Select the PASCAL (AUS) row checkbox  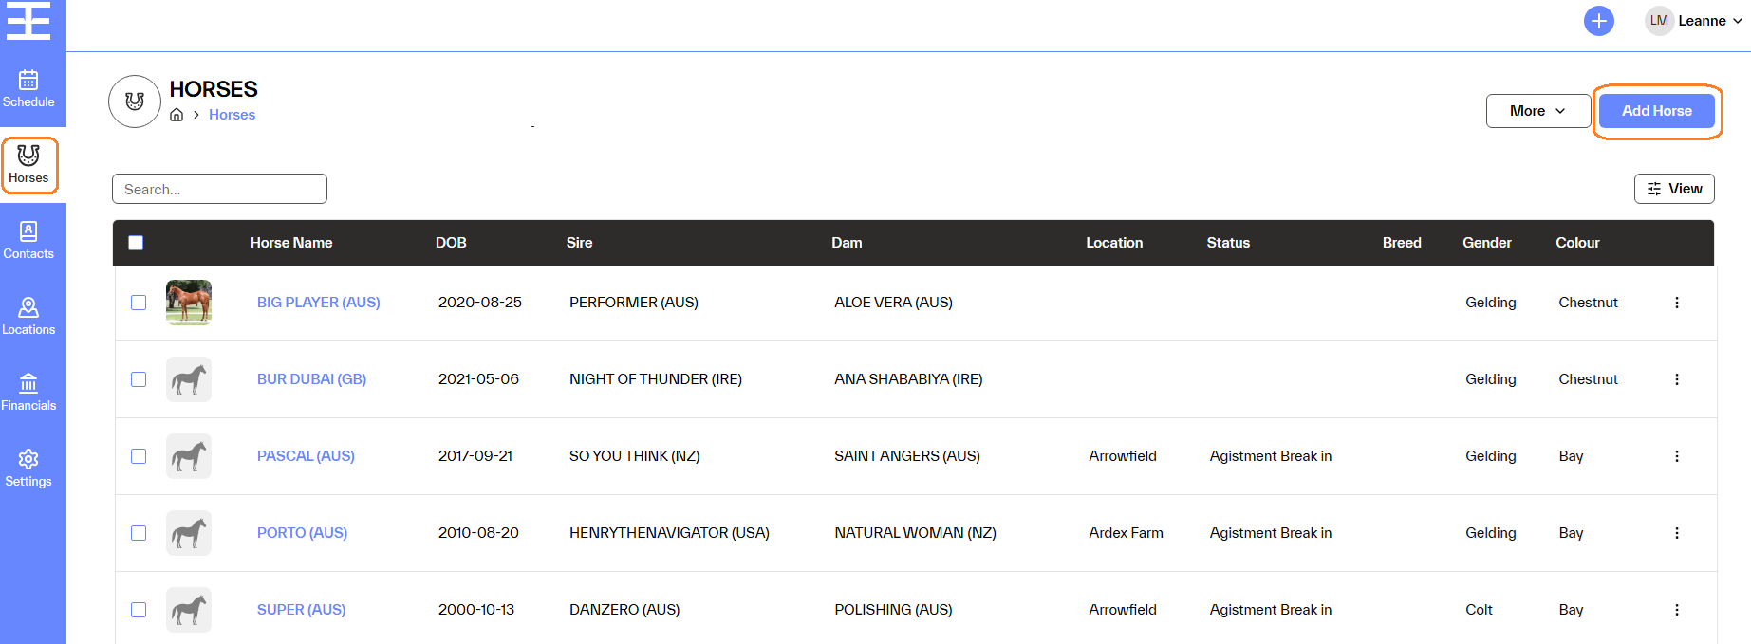[x=139, y=456]
